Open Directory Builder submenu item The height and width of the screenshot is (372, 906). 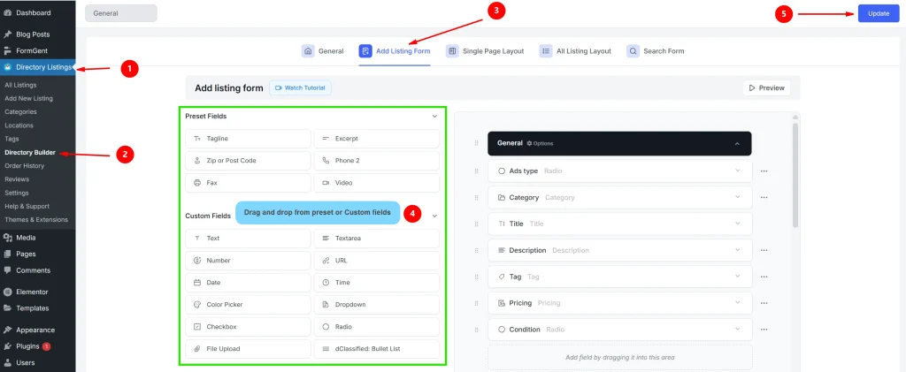(30, 152)
